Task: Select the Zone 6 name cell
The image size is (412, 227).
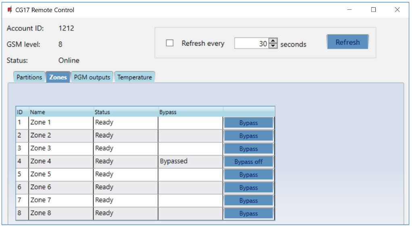Action: (x=60, y=187)
